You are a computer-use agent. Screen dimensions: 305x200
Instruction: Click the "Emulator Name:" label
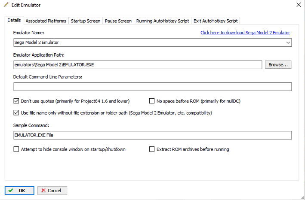[28, 33]
